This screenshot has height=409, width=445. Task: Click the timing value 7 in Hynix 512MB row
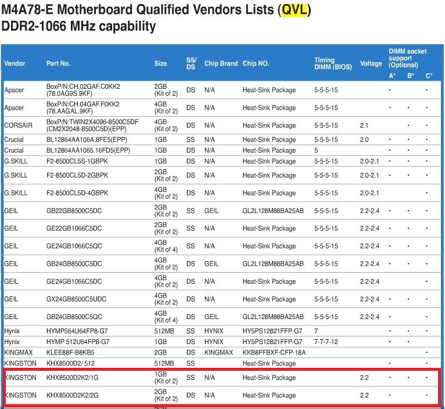(x=316, y=331)
